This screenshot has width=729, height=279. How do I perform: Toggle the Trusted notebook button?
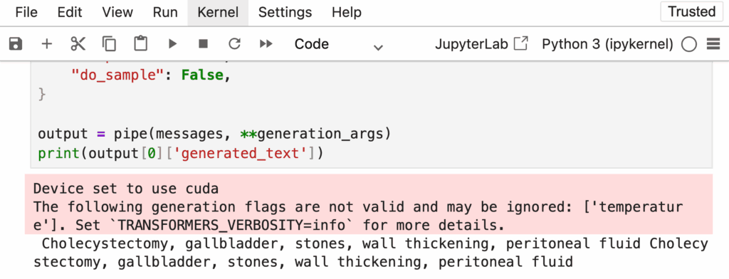click(691, 11)
